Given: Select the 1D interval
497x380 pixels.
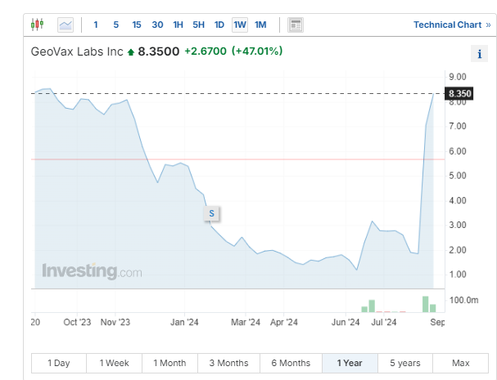Looking at the screenshot, I should (219, 25).
